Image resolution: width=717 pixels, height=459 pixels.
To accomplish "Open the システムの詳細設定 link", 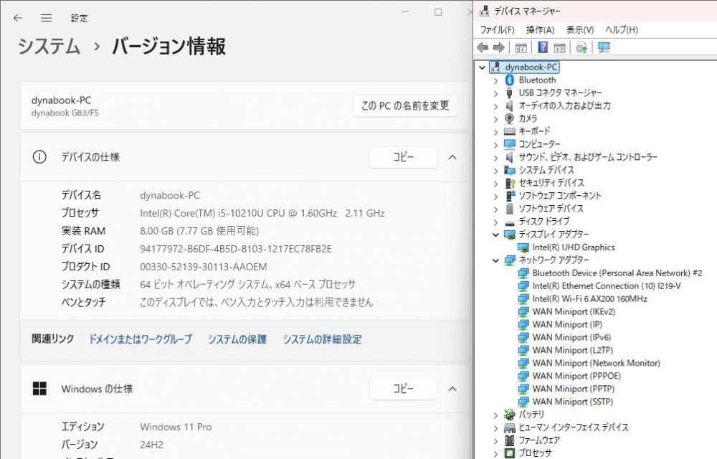I will pos(323,339).
